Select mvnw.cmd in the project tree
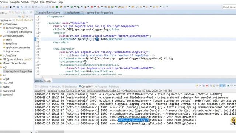This screenshot has height=133, width=236. [8, 91]
